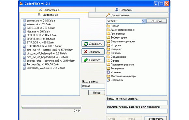Click the red X Delete (Удалить) icon
Viewport: 189px width, 120px height.
click(86, 52)
